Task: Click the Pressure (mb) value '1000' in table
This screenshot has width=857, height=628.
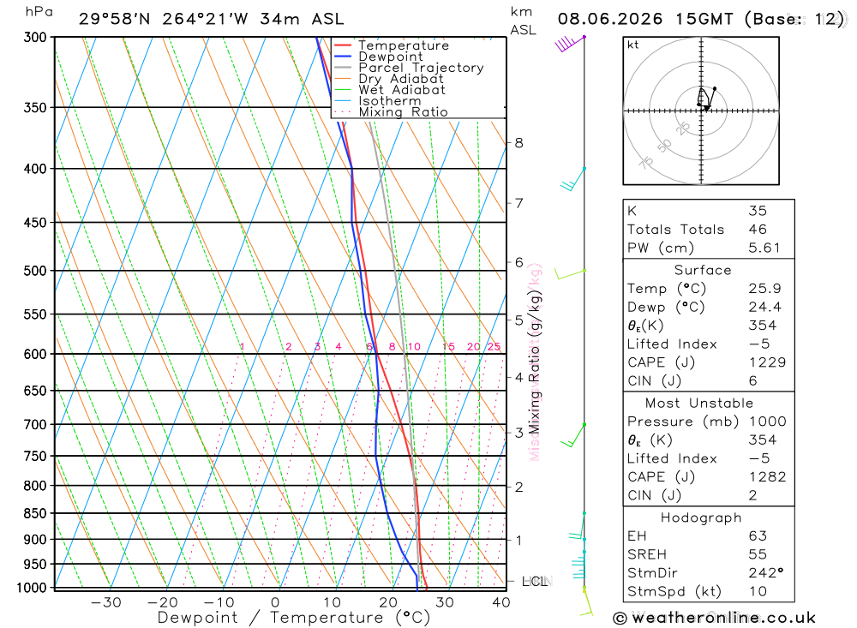Action: pos(768,422)
